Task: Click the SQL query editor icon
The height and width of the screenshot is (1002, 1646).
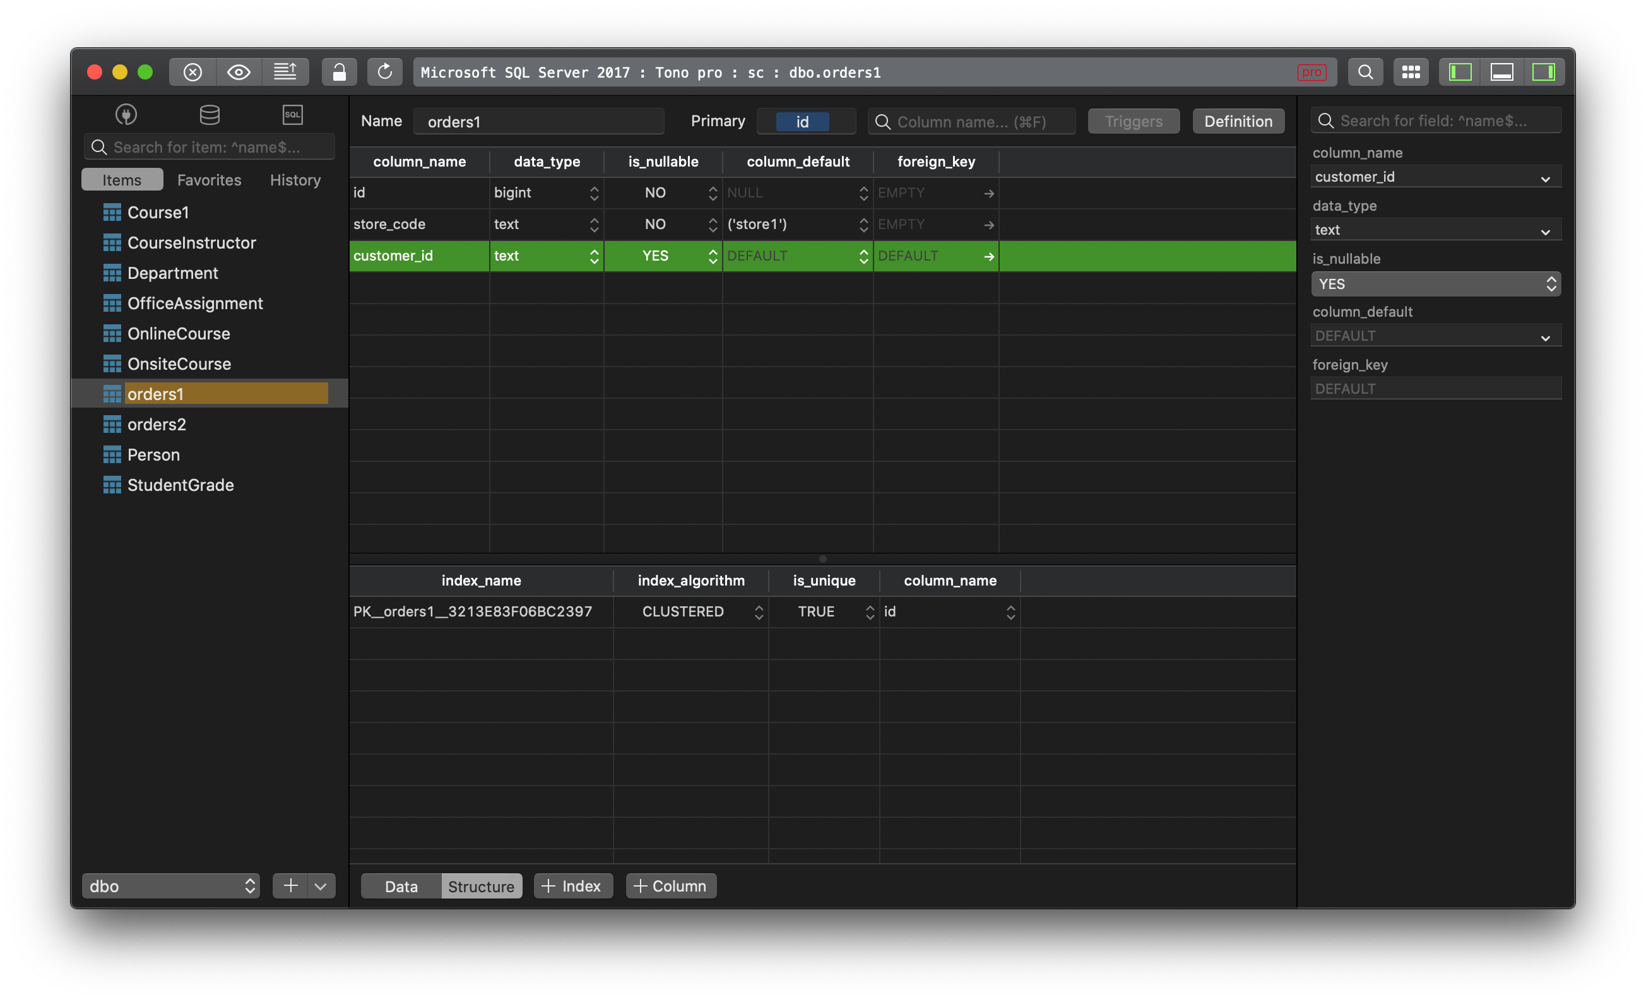Action: [293, 115]
